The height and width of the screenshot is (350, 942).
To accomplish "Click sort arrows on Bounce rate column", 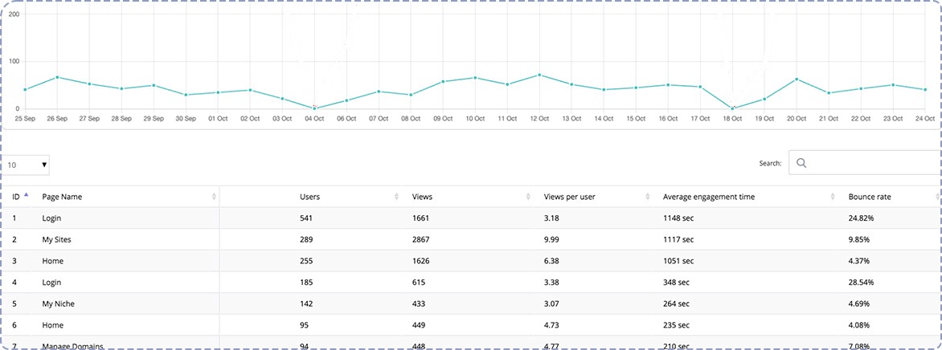I will tap(937, 197).
